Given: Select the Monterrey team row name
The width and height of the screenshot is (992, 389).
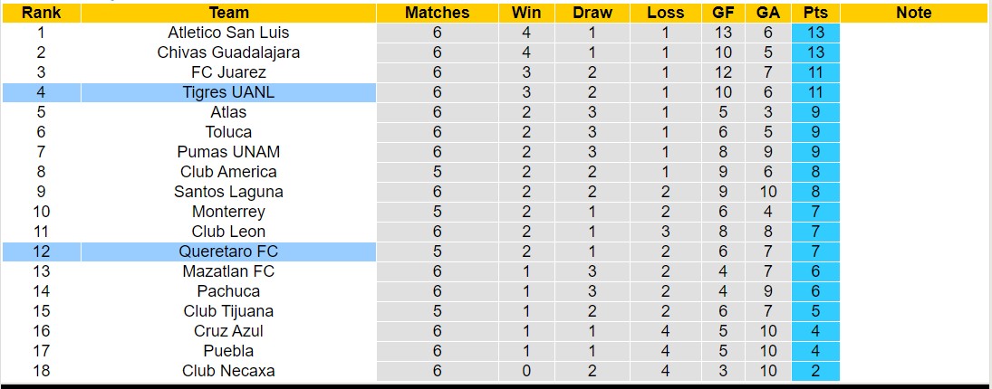Looking at the screenshot, I should [x=228, y=212].
